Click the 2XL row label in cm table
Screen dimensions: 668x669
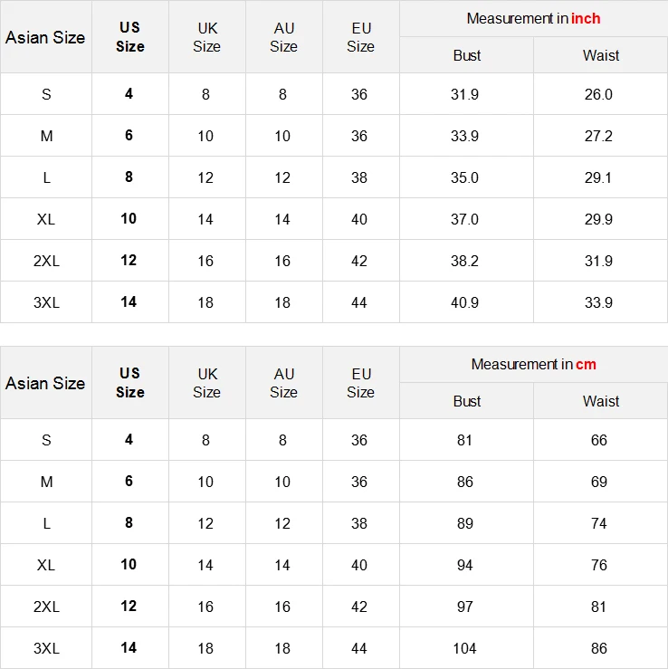[46, 607]
